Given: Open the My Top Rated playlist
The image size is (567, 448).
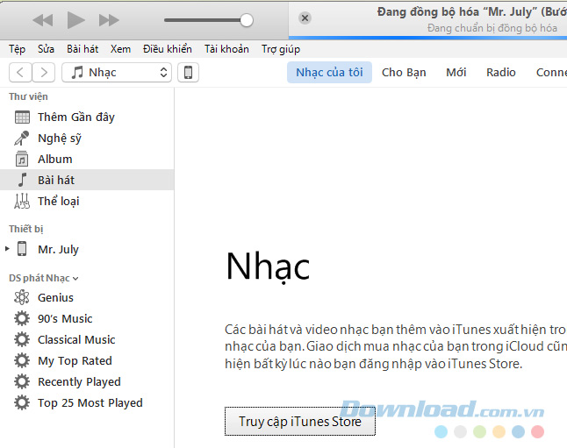Looking at the screenshot, I should click(x=87, y=360).
